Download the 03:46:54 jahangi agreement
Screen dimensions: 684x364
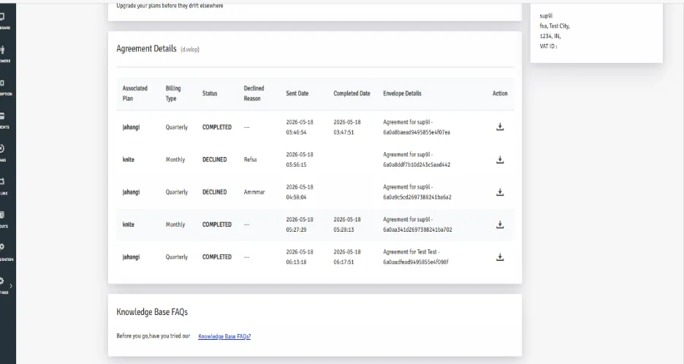pyautogui.click(x=500, y=127)
